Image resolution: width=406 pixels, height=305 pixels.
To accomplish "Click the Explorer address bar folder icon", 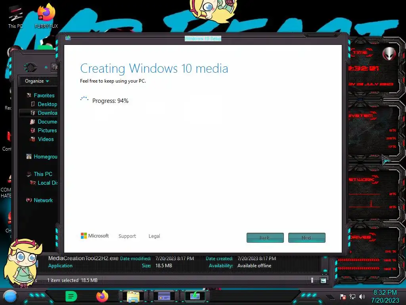I will pos(54,67).
